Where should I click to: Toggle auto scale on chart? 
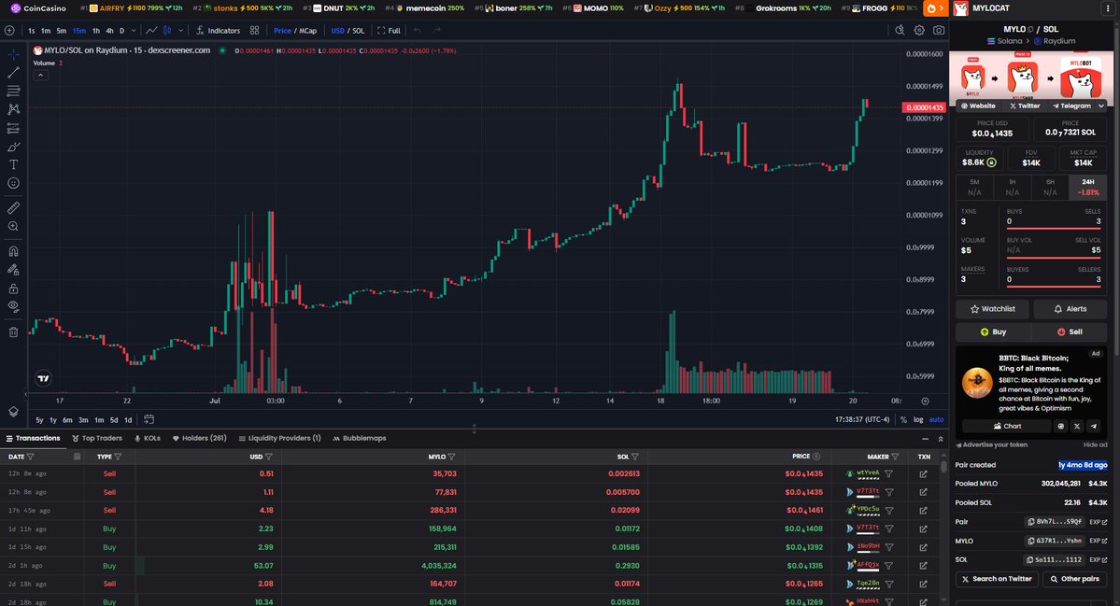click(936, 419)
